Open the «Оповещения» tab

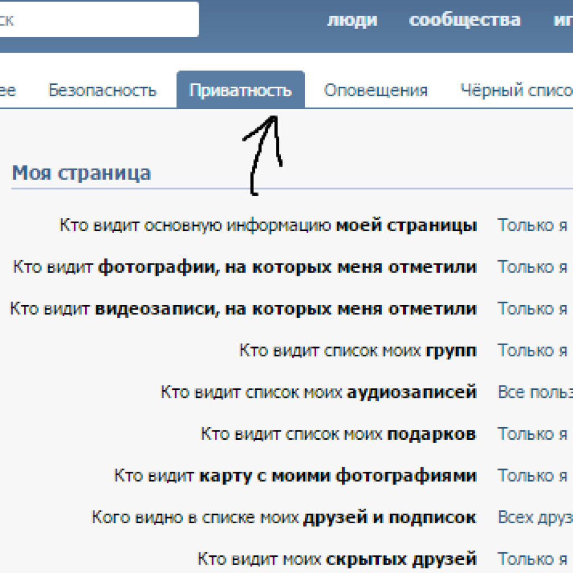click(375, 91)
